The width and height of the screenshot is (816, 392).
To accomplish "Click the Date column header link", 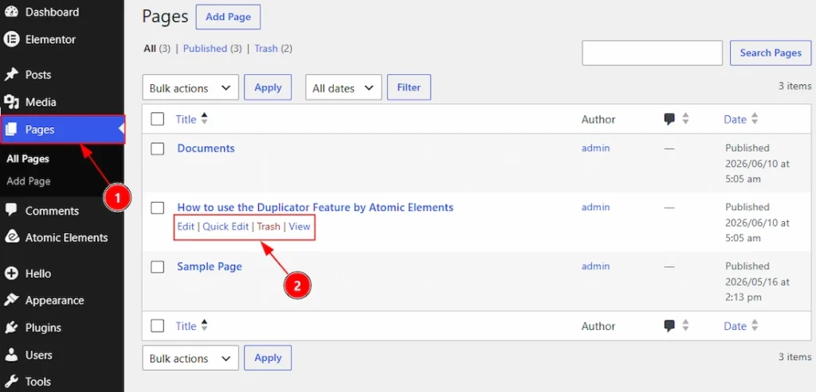I will [x=735, y=119].
